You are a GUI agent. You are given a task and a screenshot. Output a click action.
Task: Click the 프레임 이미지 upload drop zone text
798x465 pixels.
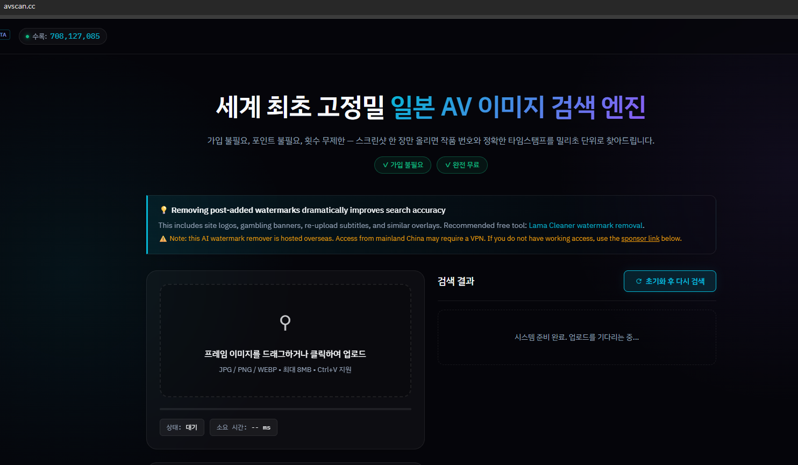pyautogui.click(x=285, y=354)
